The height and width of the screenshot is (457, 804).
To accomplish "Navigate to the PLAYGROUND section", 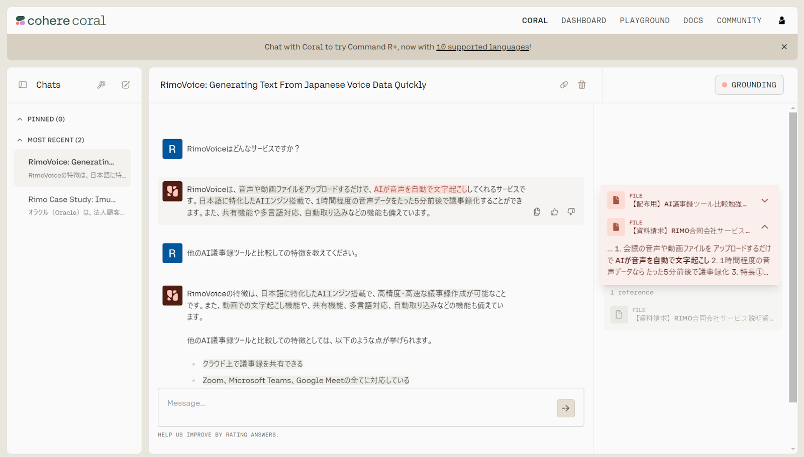I will point(645,20).
